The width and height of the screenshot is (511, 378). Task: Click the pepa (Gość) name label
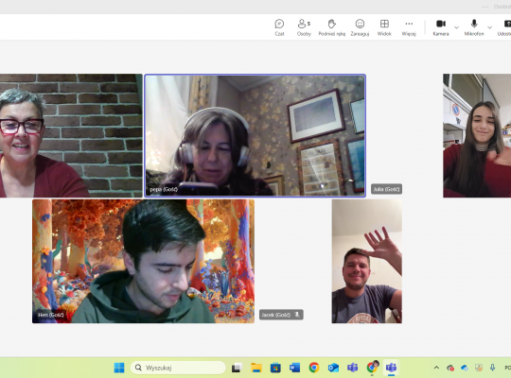click(x=164, y=189)
